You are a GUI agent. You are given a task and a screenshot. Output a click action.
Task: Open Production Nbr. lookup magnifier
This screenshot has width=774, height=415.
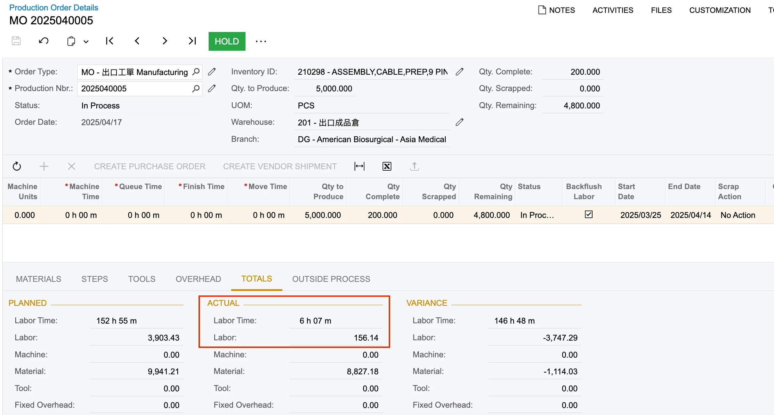[196, 89]
